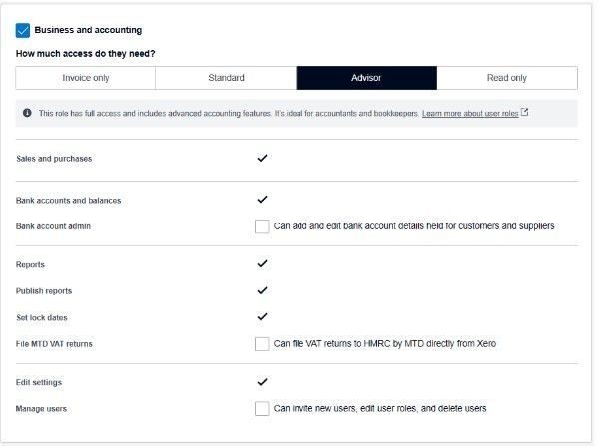Screen dimensions: 598x446
Task: Click the Edit settings checkmark
Action: tap(262, 381)
